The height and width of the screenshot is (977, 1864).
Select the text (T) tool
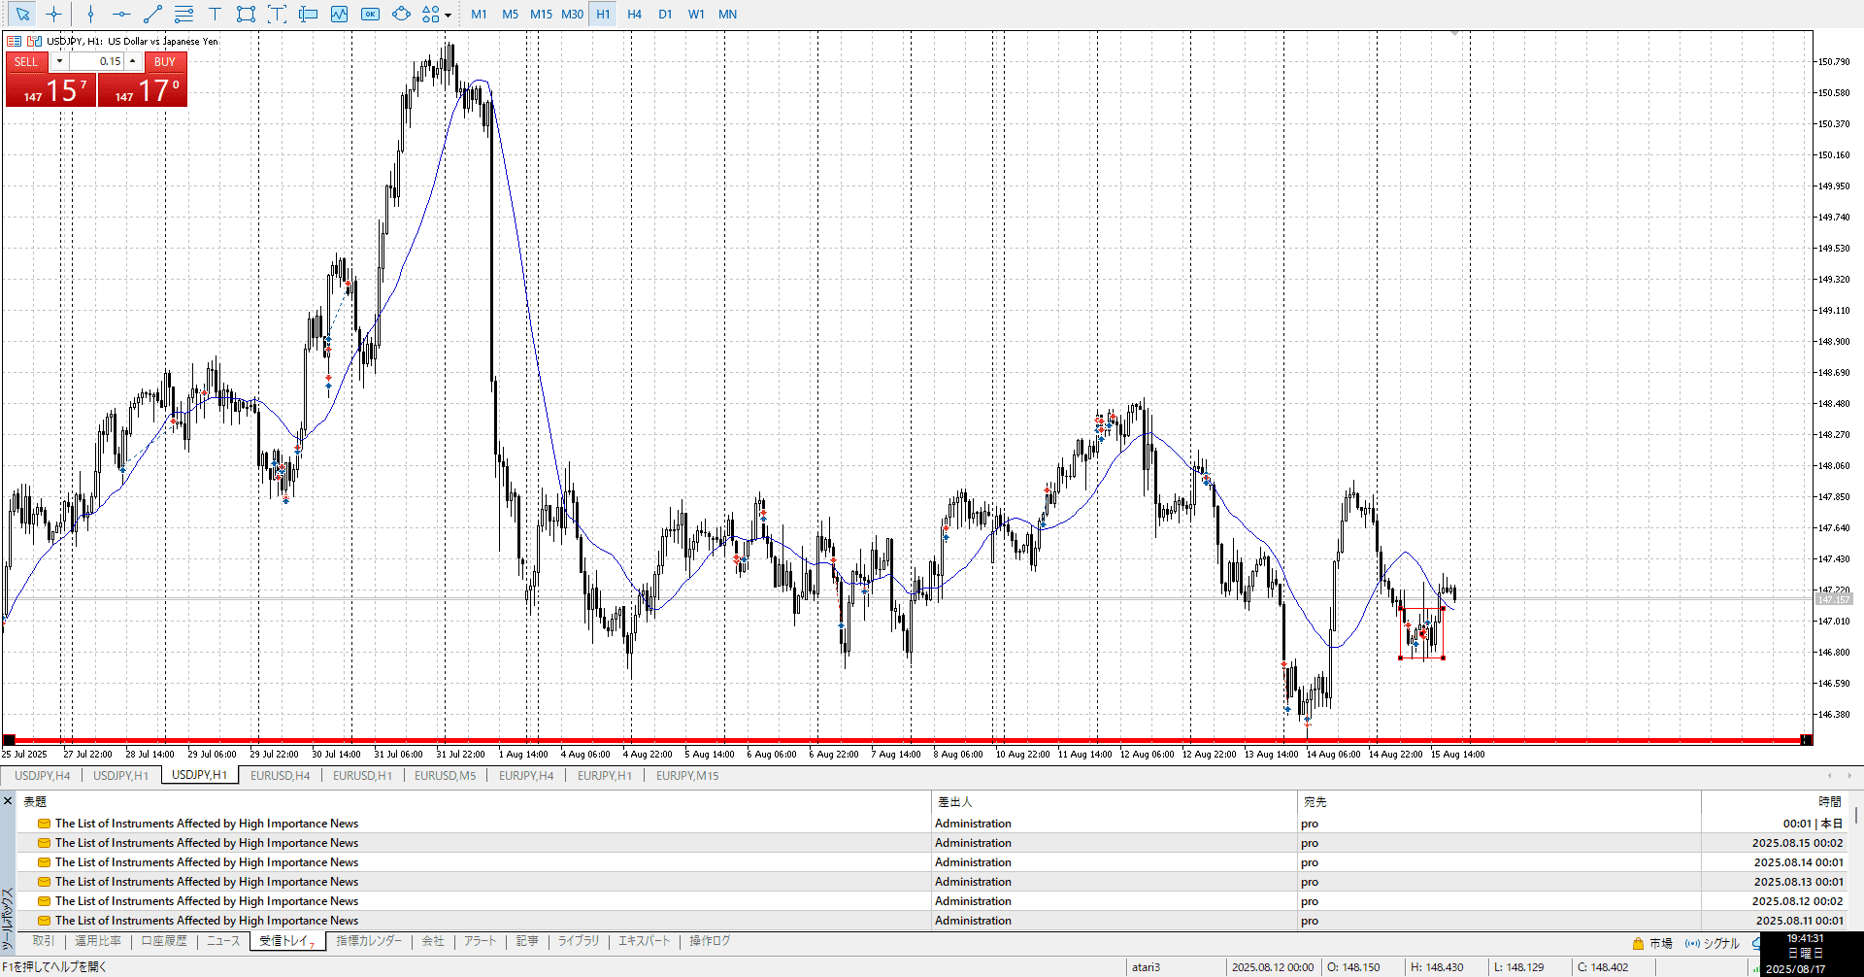[215, 15]
